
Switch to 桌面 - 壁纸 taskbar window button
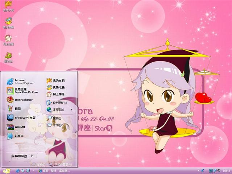click(54, 171)
